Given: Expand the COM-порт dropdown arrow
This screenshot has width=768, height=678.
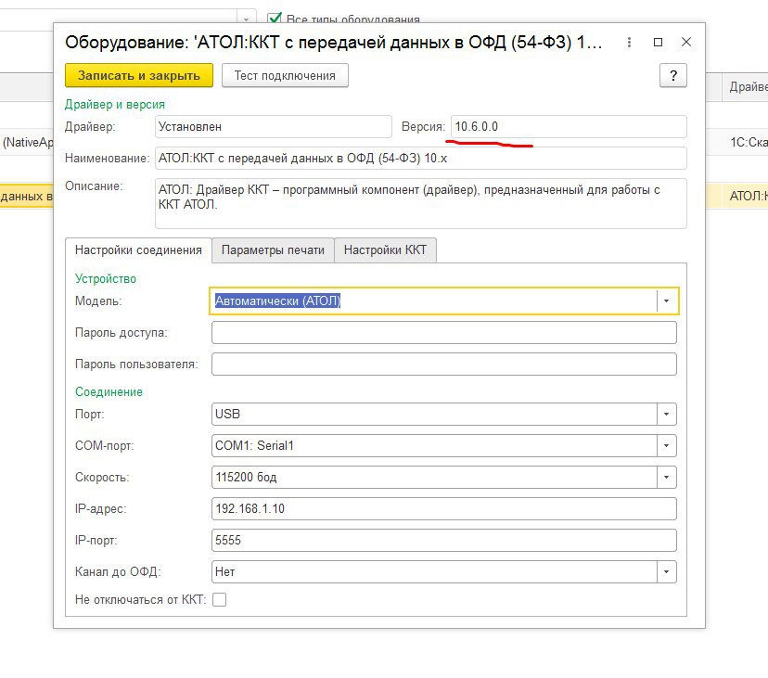Looking at the screenshot, I should pos(666,446).
